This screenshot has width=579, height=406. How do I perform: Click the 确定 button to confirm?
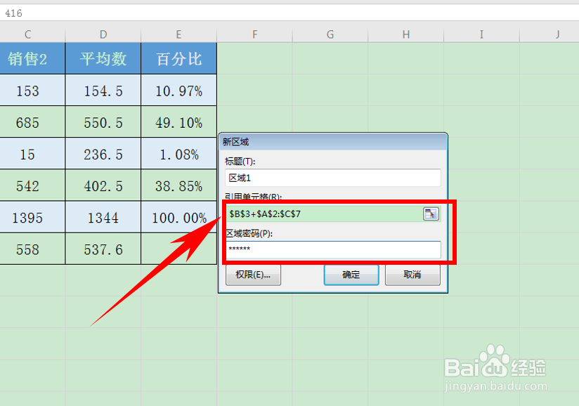(351, 275)
